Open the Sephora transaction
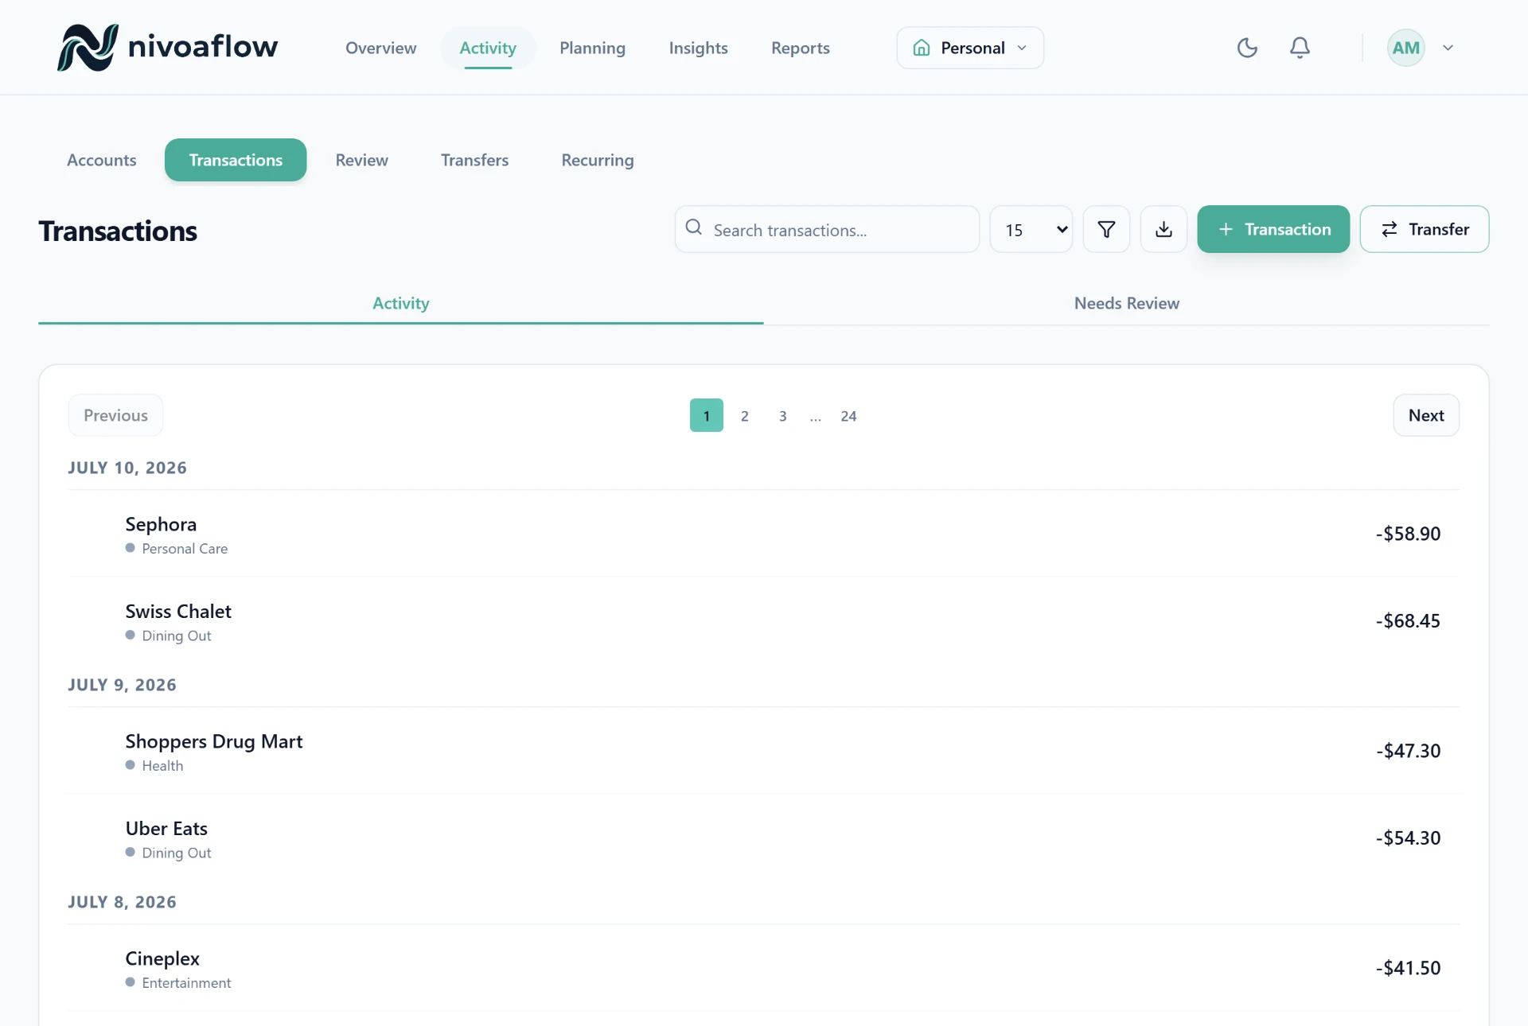The image size is (1528, 1026). click(x=764, y=534)
